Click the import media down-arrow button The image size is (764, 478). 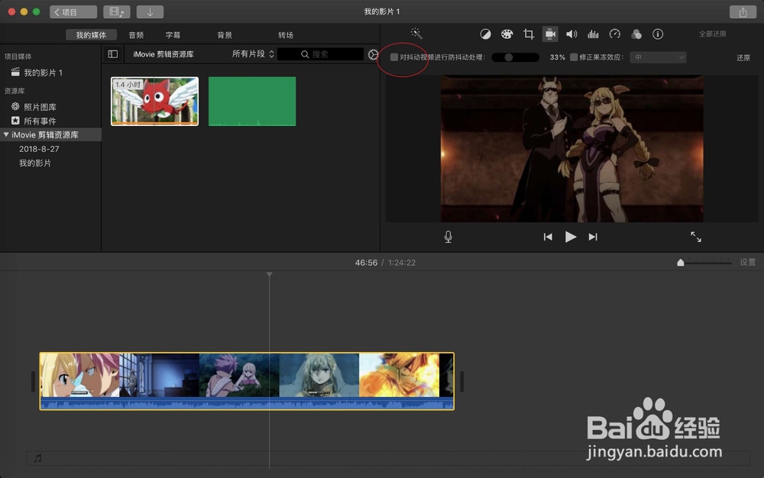[150, 12]
